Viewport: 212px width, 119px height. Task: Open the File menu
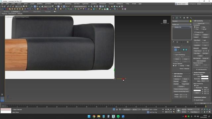coord(2,4)
